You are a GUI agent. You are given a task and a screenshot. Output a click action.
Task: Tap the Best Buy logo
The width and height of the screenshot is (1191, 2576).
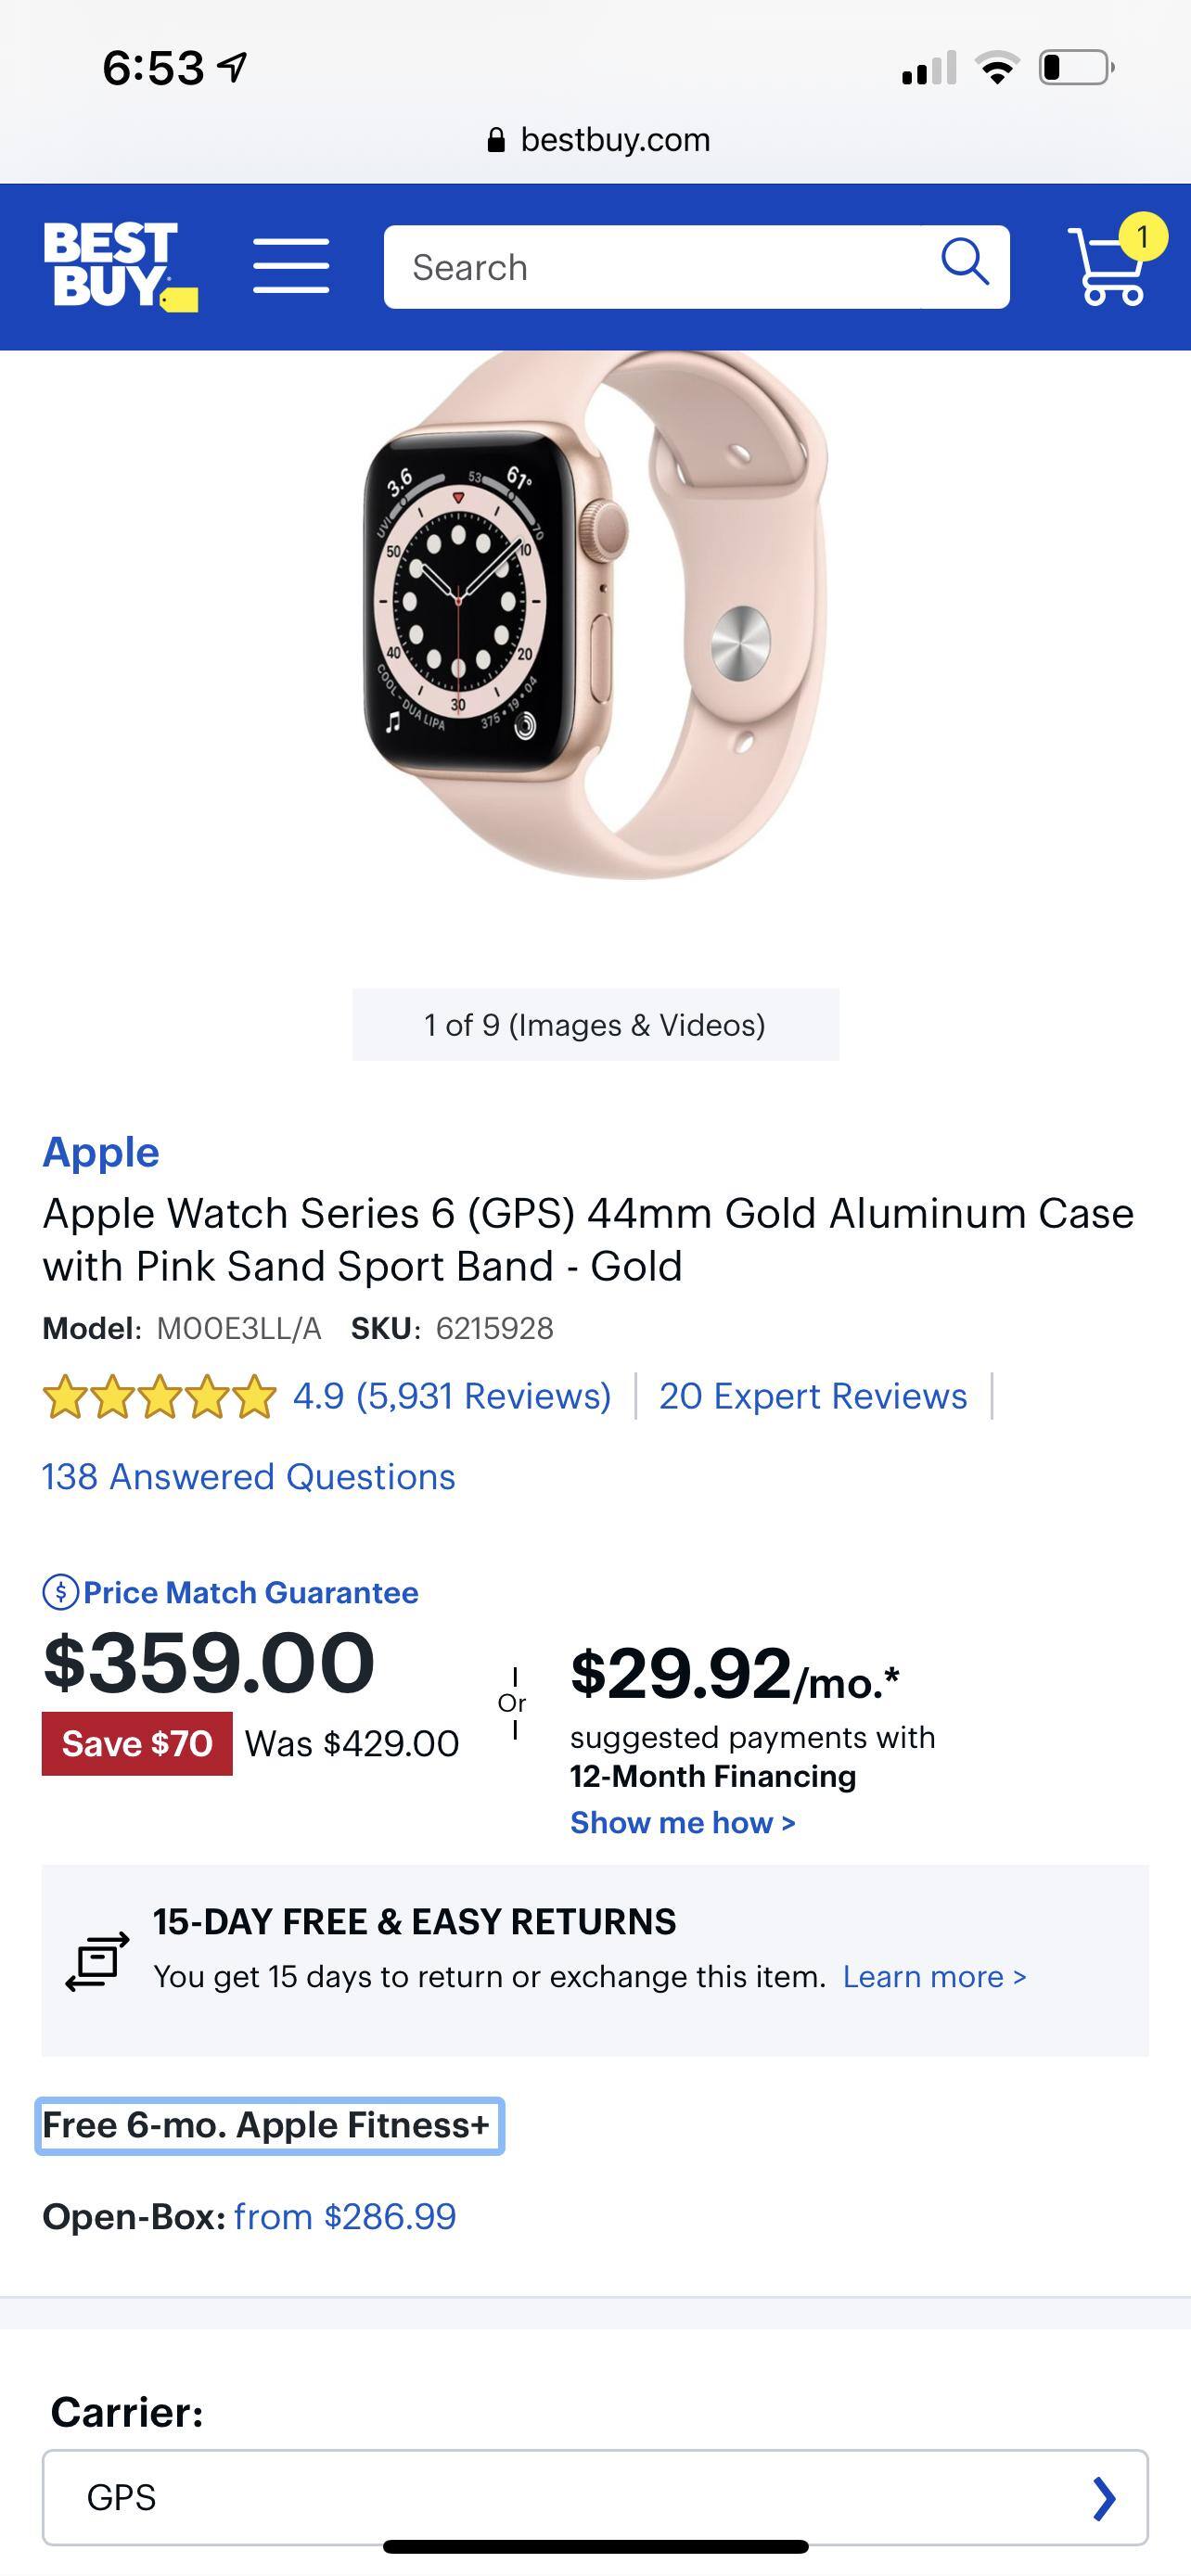(119, 266)
